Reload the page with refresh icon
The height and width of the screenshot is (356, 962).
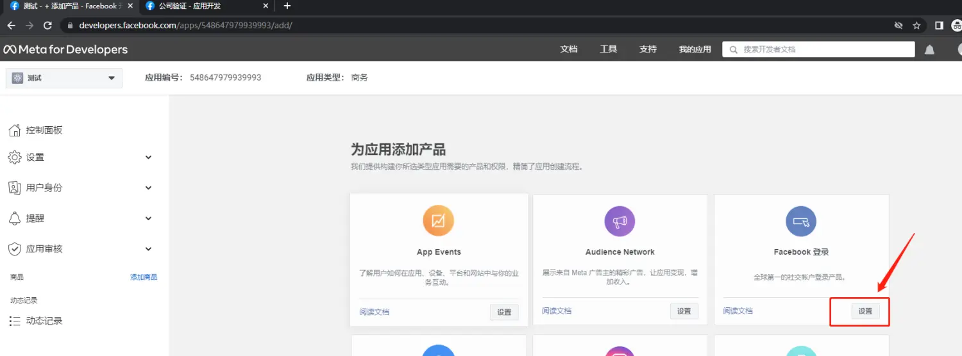(x=47, y=26)
